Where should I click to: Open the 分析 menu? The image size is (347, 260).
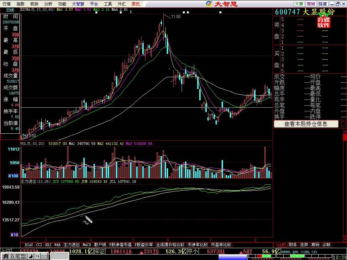[x=48, y=4]
